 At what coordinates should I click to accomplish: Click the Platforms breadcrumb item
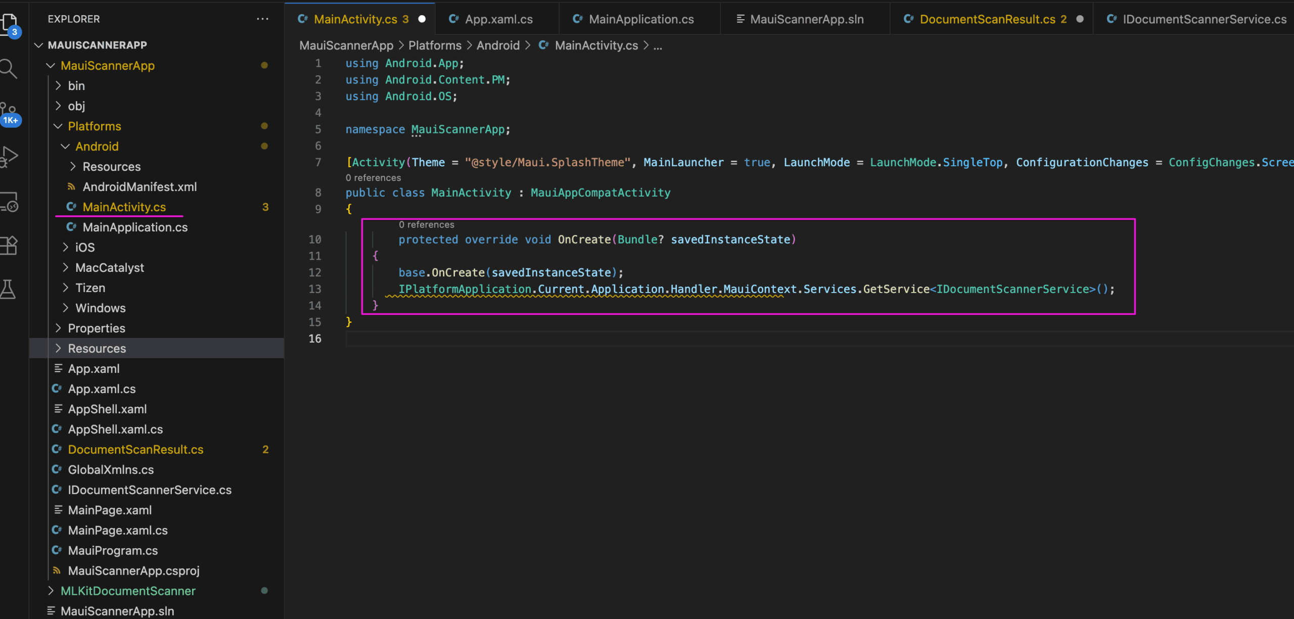tap(435, 45)
